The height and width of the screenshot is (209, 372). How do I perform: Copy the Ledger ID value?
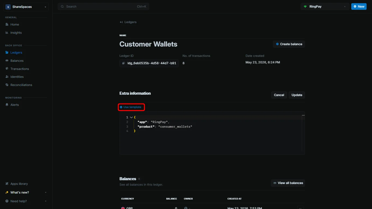point(149,63)
